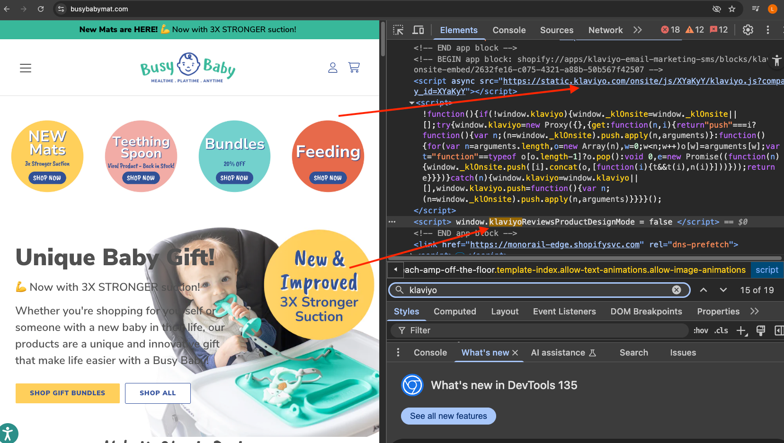
Task: Clear the klaviyo search text
Action: [677, 290]
